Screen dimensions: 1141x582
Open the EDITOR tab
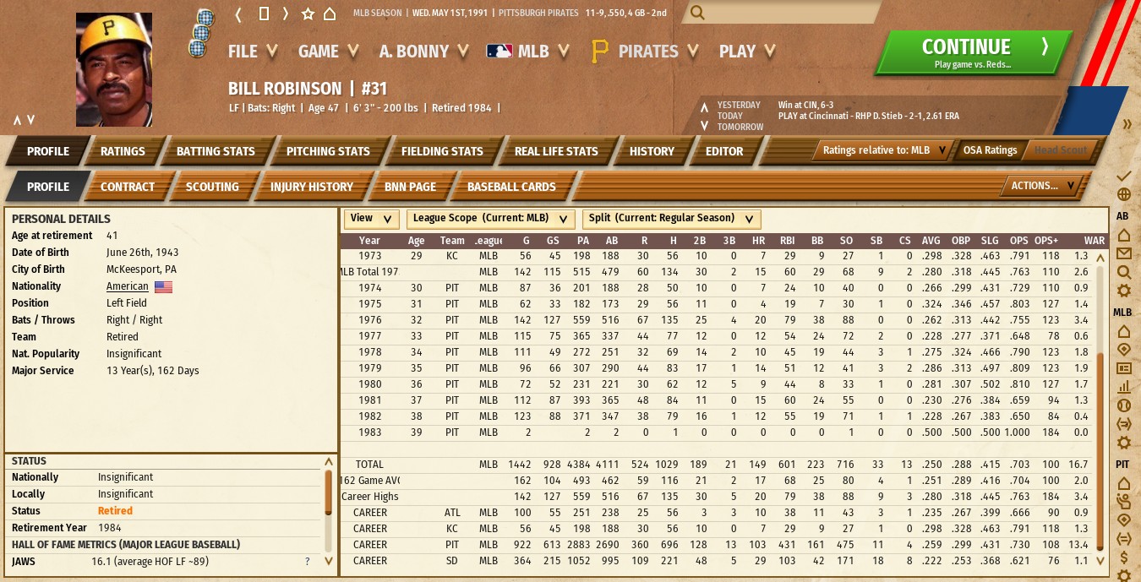724,151
